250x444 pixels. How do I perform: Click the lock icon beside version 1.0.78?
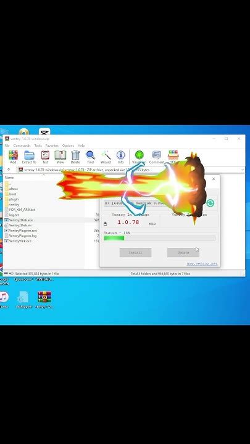pos(106,224)
